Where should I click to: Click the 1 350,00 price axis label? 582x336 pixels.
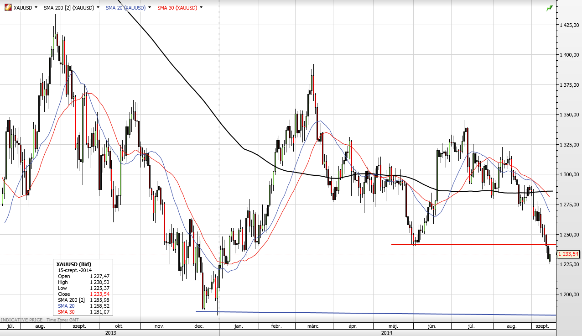point(569,115)
